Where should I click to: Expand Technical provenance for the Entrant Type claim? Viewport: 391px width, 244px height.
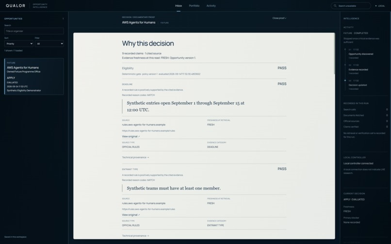135,236
